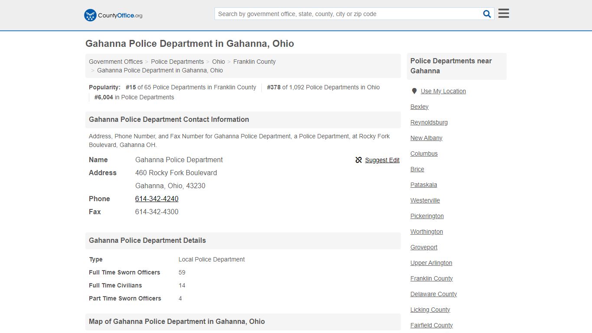Click the Police Departments near Gahanna header
The image size is (592, 333).
click(457, 66)
